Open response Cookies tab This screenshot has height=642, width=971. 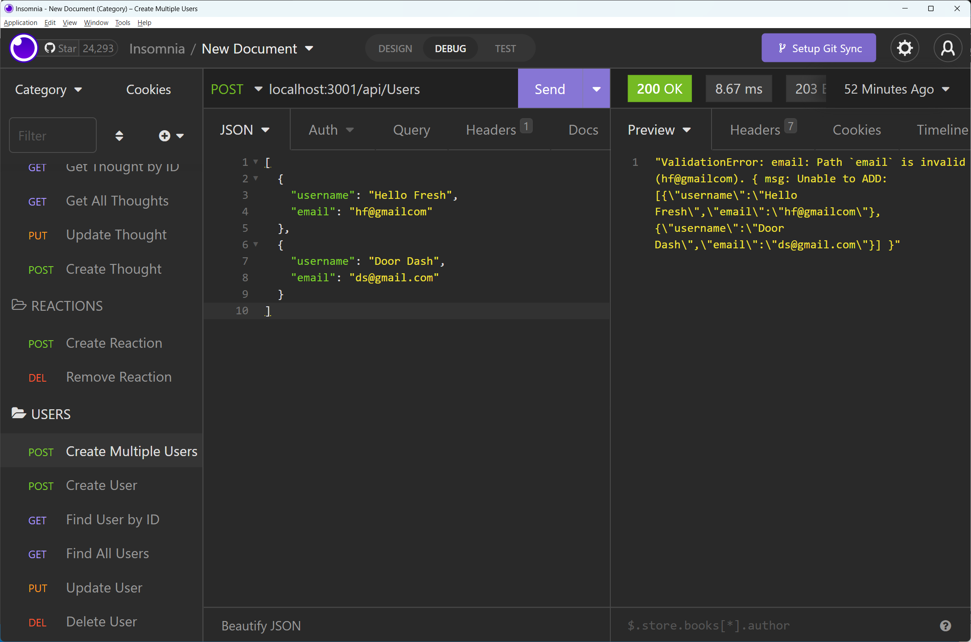point(856,130)
